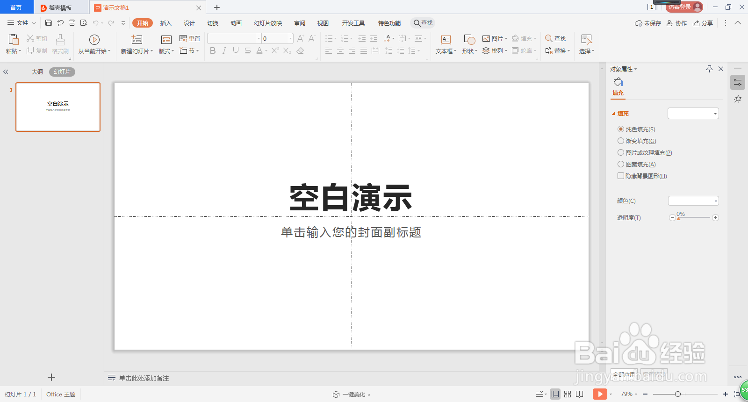This screenshot has height=402, width=748.
Task: Click the Print Preview icon
Action: pos(84,23)
